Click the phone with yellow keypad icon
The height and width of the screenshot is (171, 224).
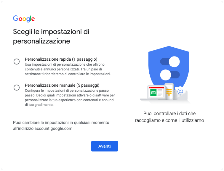point(169,91)
